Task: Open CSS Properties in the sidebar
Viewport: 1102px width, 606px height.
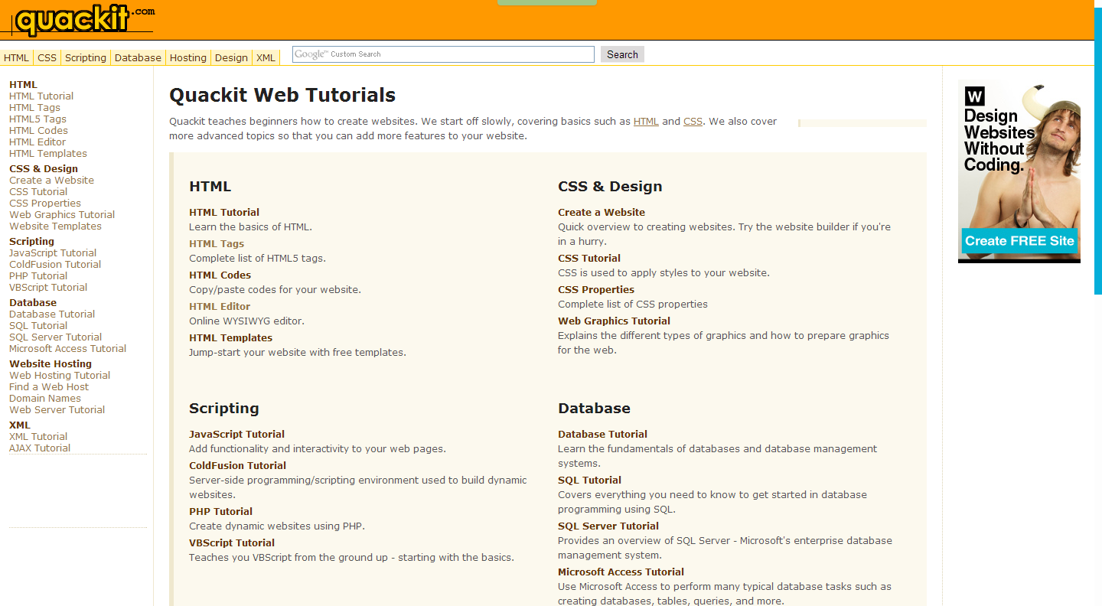Action: point(45,204)
